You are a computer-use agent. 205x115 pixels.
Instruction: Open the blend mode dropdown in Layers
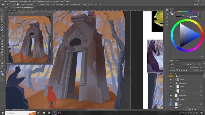point(179,67)
